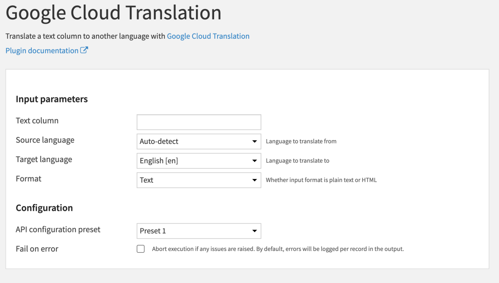
Task: Click inside the Text column field
Action: pyautogui.click(x=198, y=122)
